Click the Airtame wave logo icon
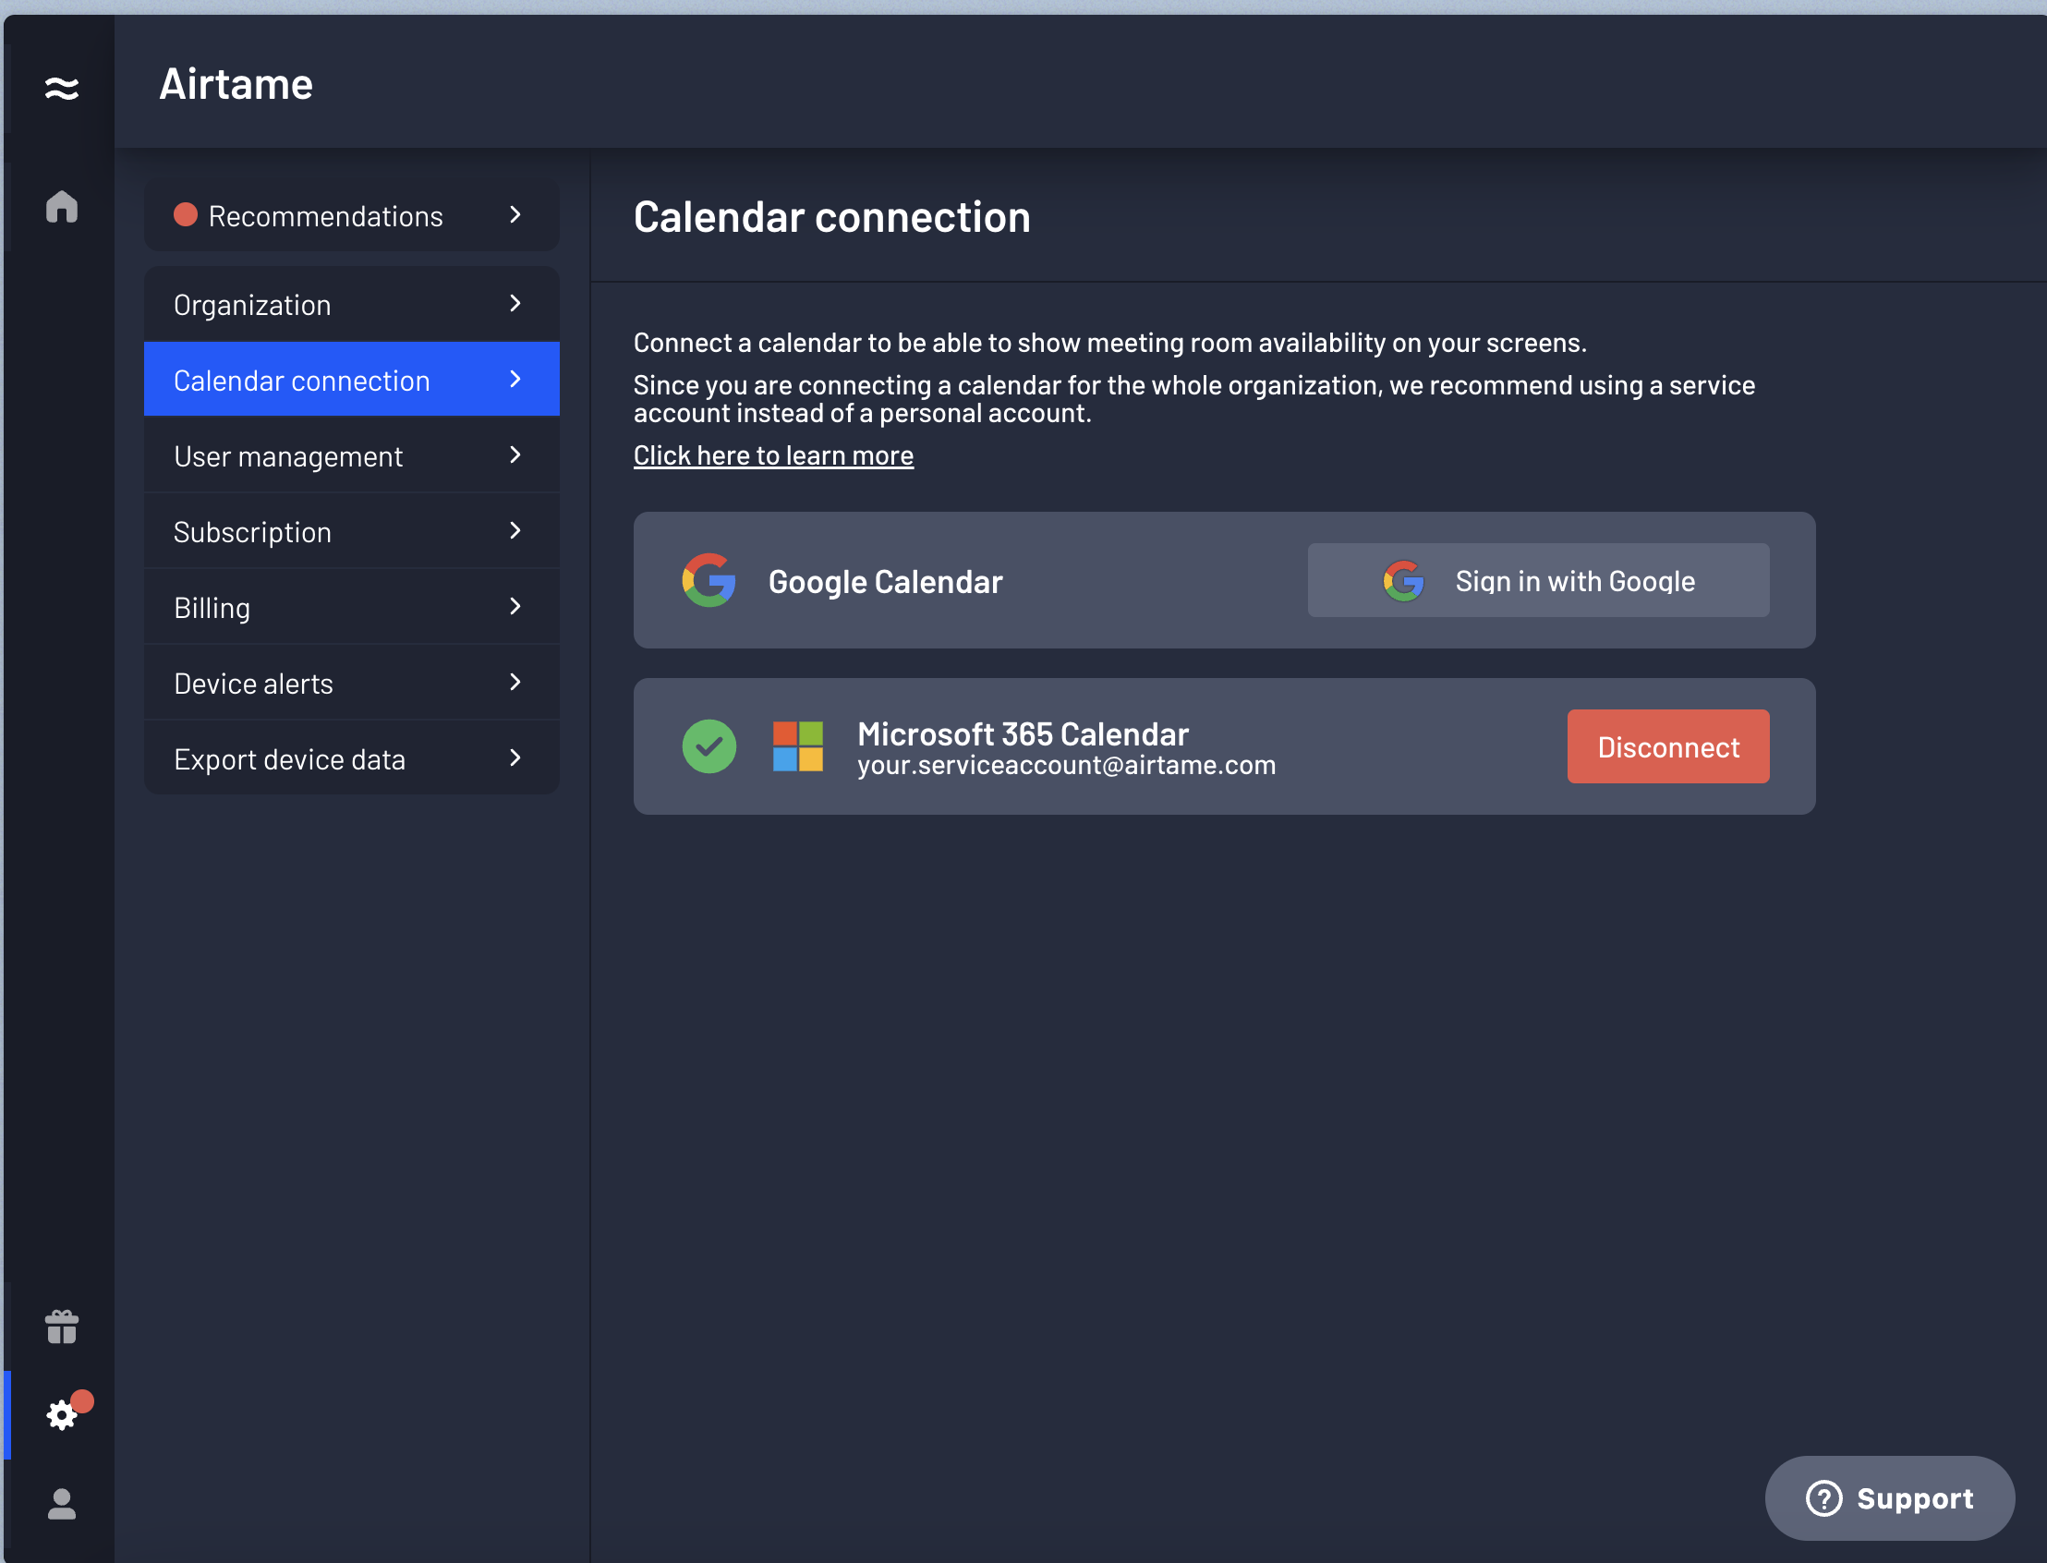This screenshot has width=2047, height=1563. pyautogui.click(x=61, y=89)
